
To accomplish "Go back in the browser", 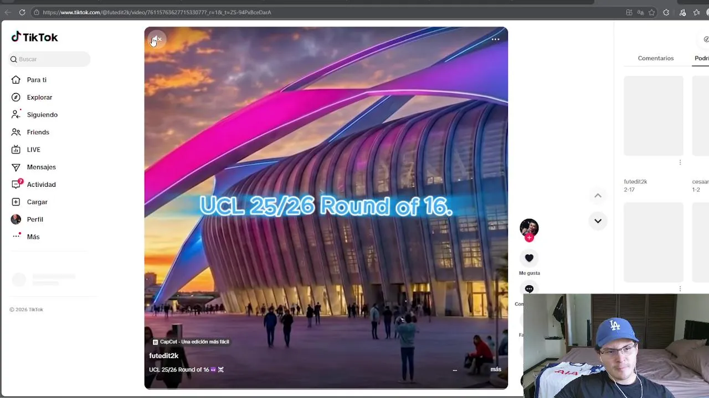I will point(8,12).
